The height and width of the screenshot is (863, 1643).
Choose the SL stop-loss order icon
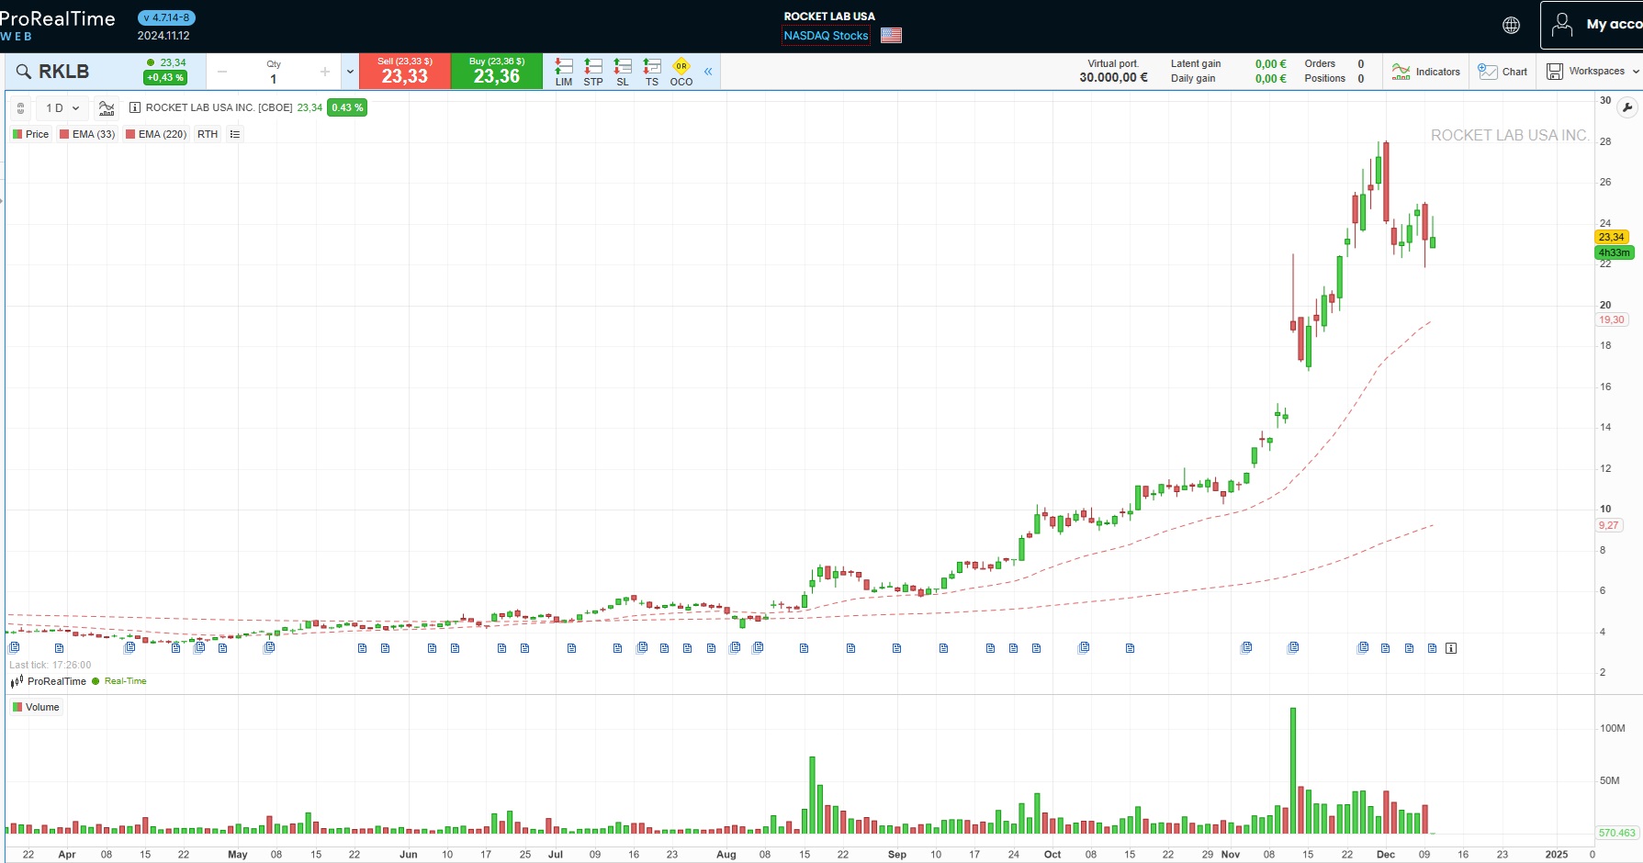click(x=623, y=72)
